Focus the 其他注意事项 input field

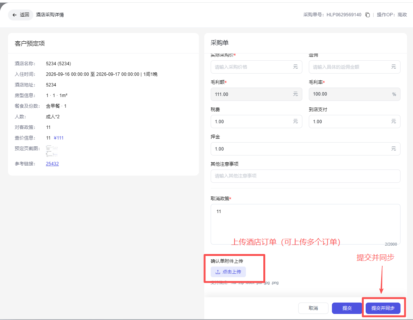click(305, 176)
